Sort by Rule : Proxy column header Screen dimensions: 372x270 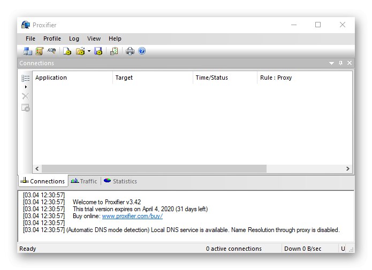coord(305,78)
